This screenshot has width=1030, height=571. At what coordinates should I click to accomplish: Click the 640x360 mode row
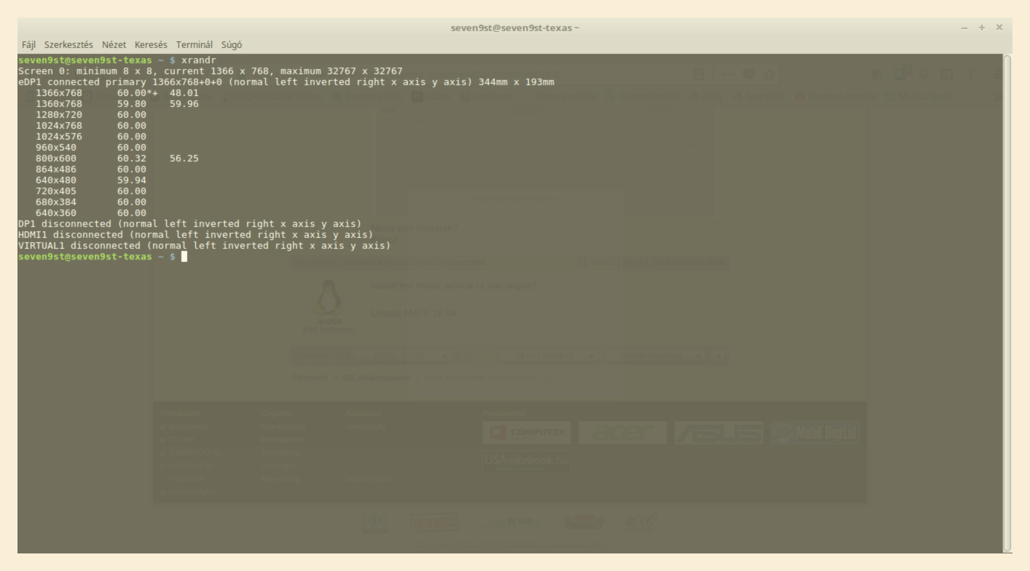pos(91,212)
